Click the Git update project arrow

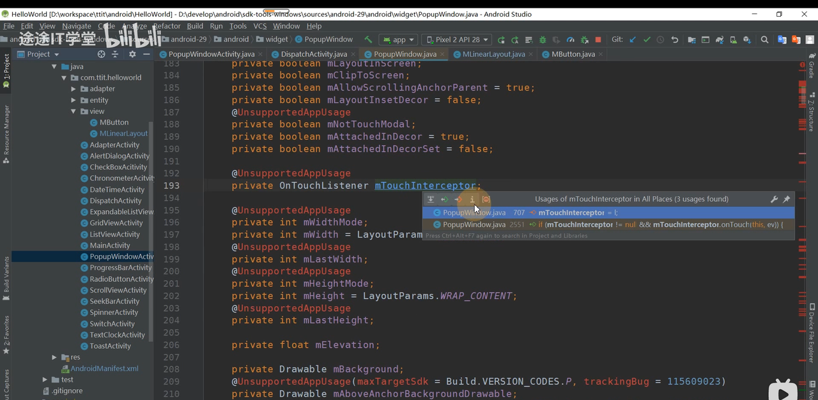pyautogui.click(x=633, y=40)
